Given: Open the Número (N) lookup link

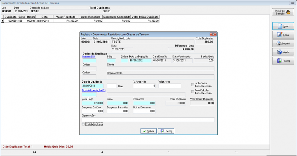Looking at the screenshot, I should pos(88,57).
